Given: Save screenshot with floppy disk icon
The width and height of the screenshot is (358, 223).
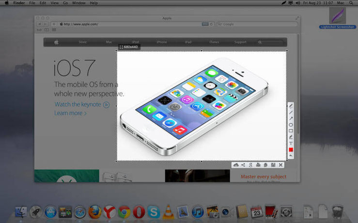Looking at the screenshot, I should pos(273,165).
